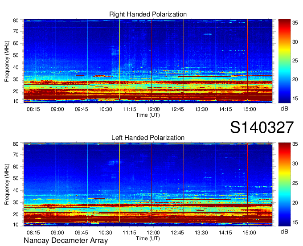Click the 'Left Handed Polarization' title
Viewport: 303px width, 246px height.
coord(148,138)
